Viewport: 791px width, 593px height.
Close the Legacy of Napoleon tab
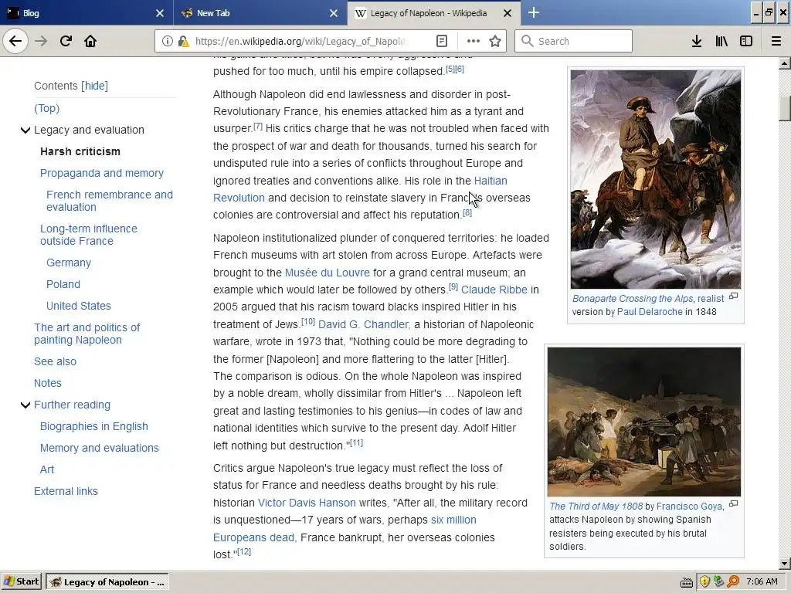(x=508, y=13)
